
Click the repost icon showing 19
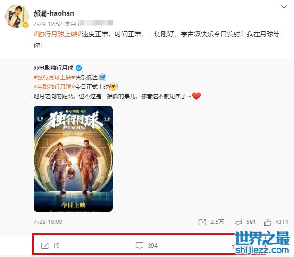click(x=45, y=246)
